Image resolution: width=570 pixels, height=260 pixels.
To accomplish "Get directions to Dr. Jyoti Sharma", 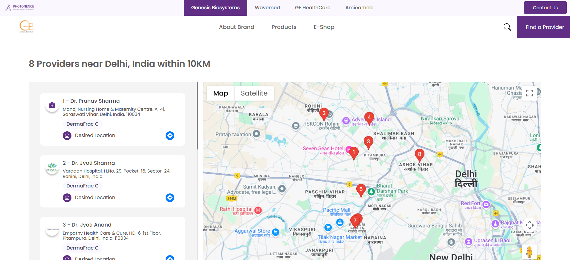I will tap(170, 198).
